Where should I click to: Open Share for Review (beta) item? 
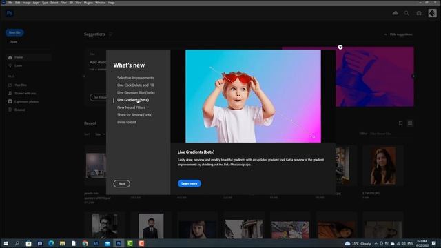[135, 115]
